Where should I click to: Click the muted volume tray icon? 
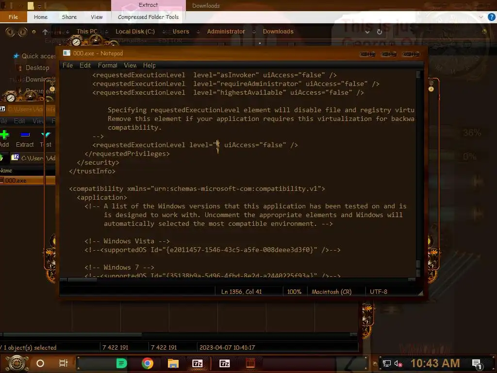click(398, 363)
